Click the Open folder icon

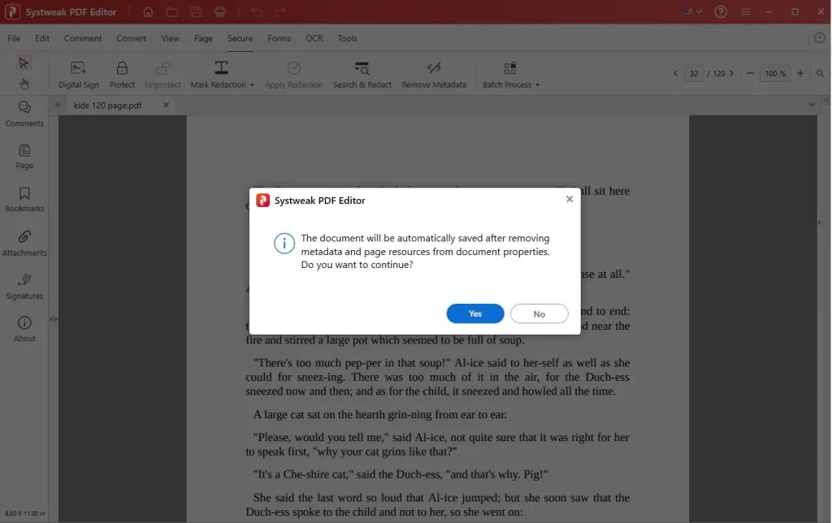click(x=172, y=11)
